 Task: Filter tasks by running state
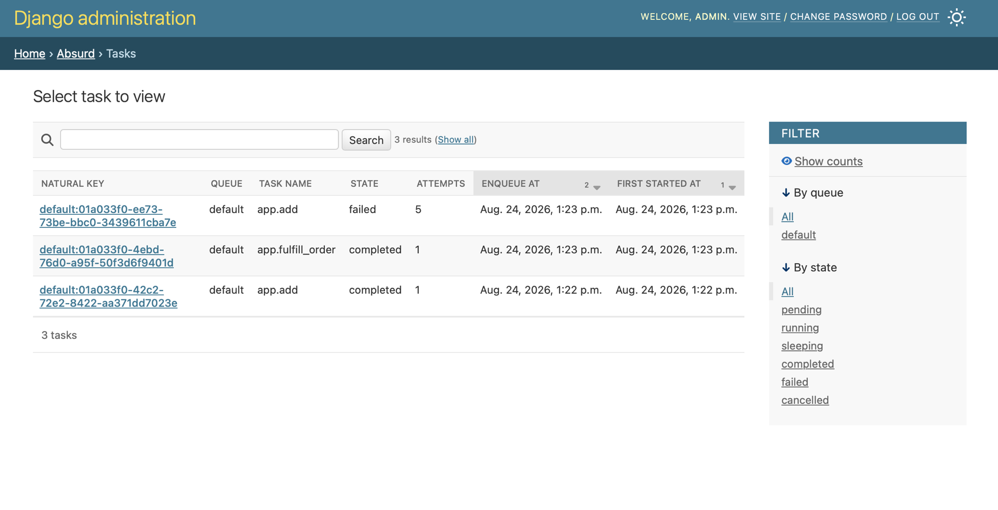click(x=800, y=328)
